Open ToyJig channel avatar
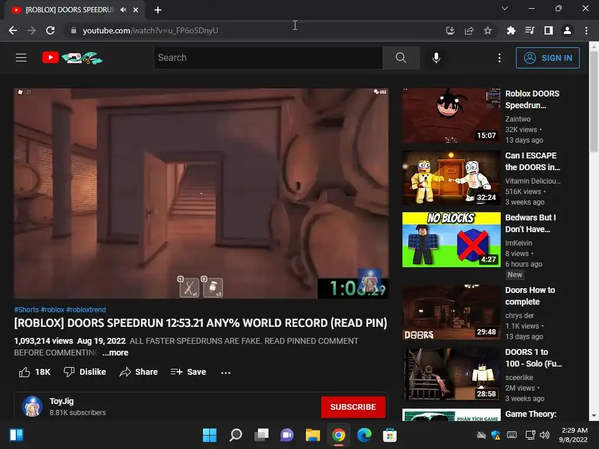 [32, 407]
